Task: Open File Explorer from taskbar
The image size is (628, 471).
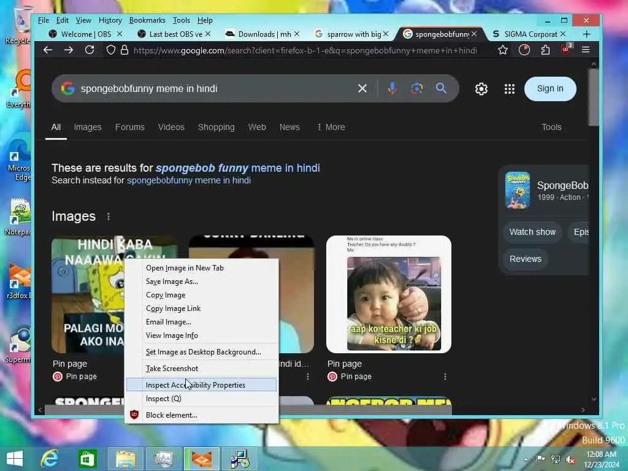Action: [x=125, y=459]
